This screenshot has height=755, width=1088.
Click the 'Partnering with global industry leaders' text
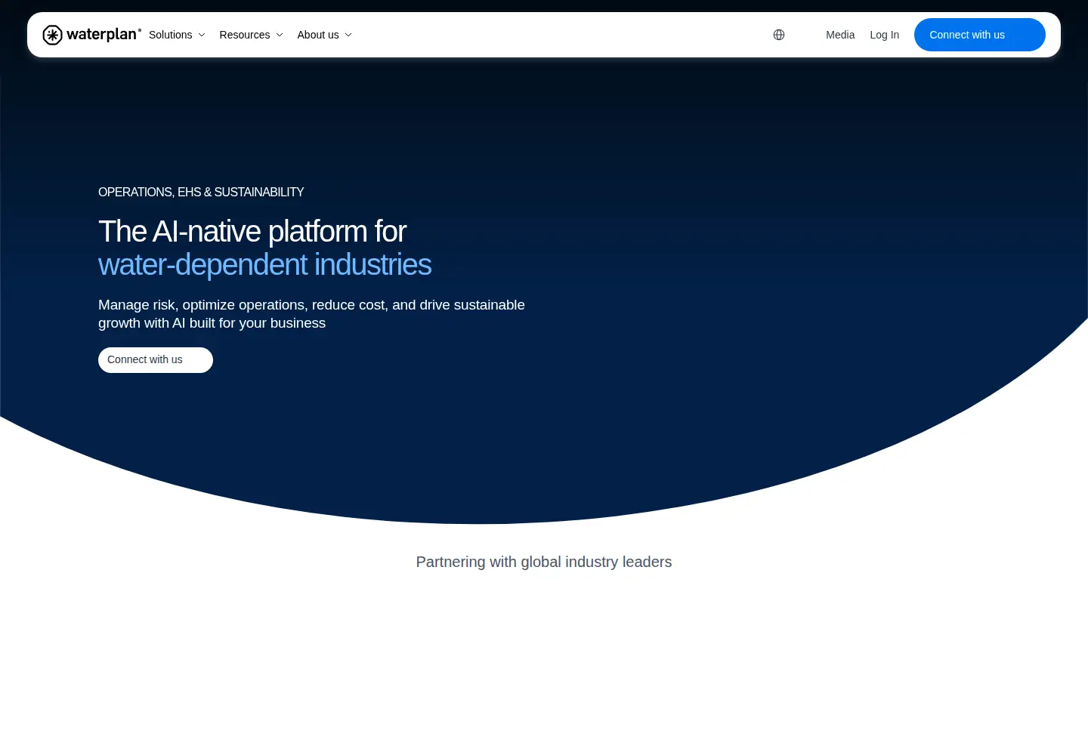point(544,562)
